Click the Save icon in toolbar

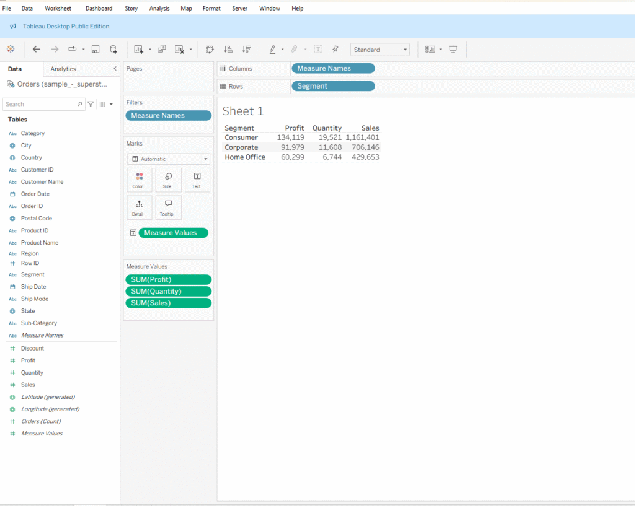click(95, 50)
